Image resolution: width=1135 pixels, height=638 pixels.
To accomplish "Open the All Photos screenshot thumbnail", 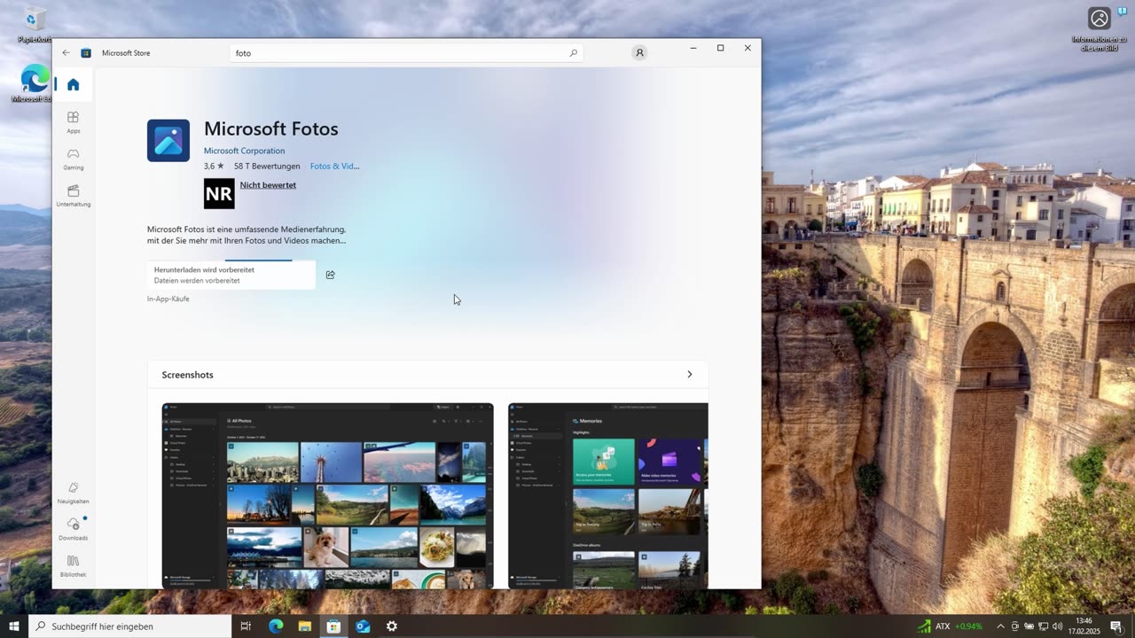I will (327, 495).
